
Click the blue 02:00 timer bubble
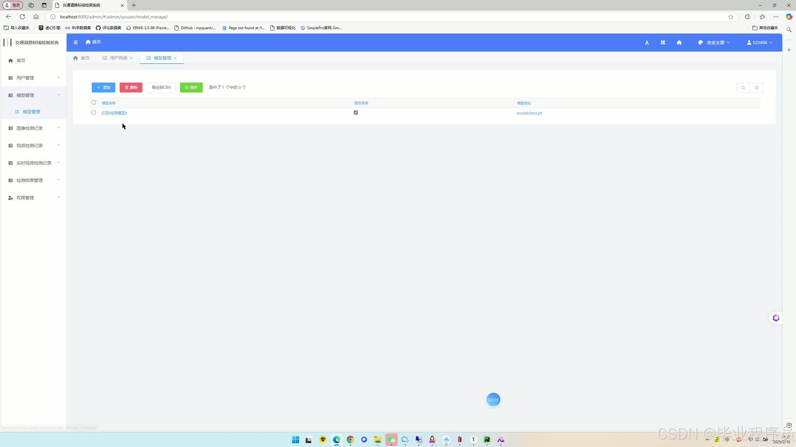(493, 400)
